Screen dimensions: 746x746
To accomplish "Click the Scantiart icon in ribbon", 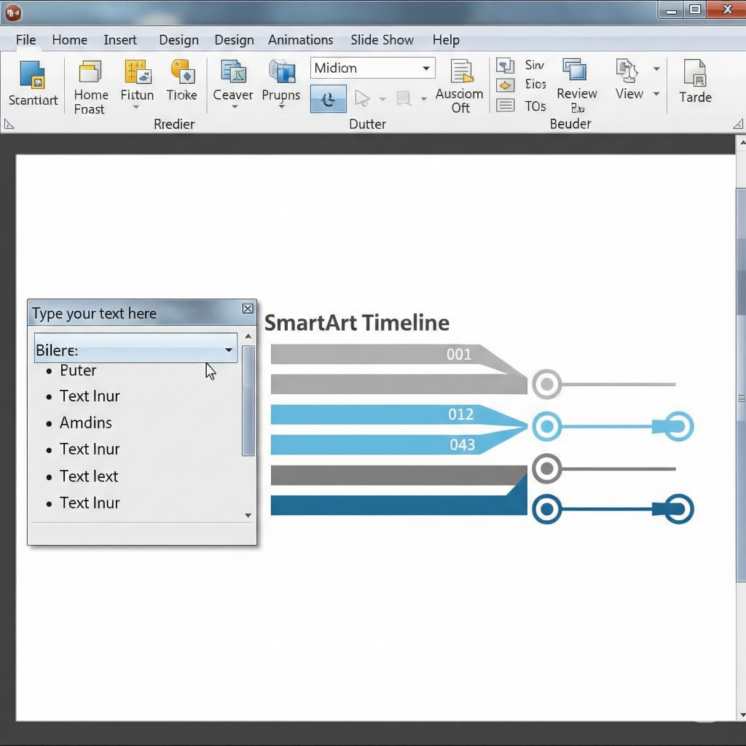I will click(33, 76).
